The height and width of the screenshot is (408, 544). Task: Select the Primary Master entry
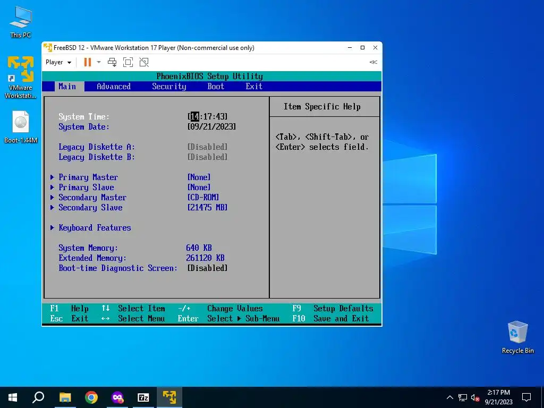click(88, 177)
